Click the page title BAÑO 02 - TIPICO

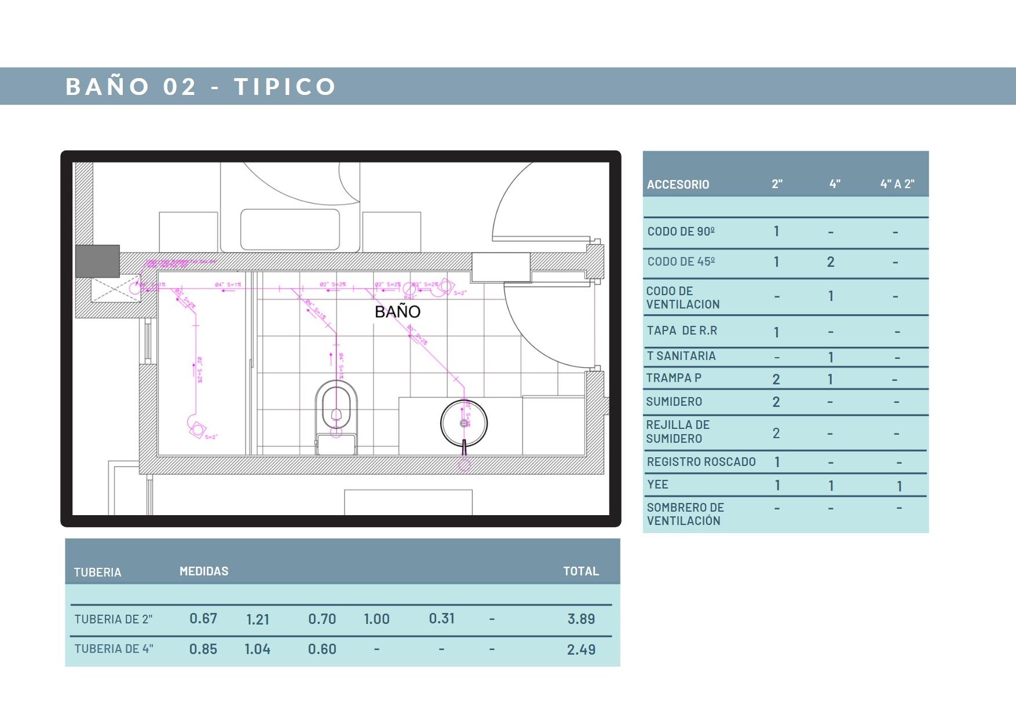pos(201,87)
